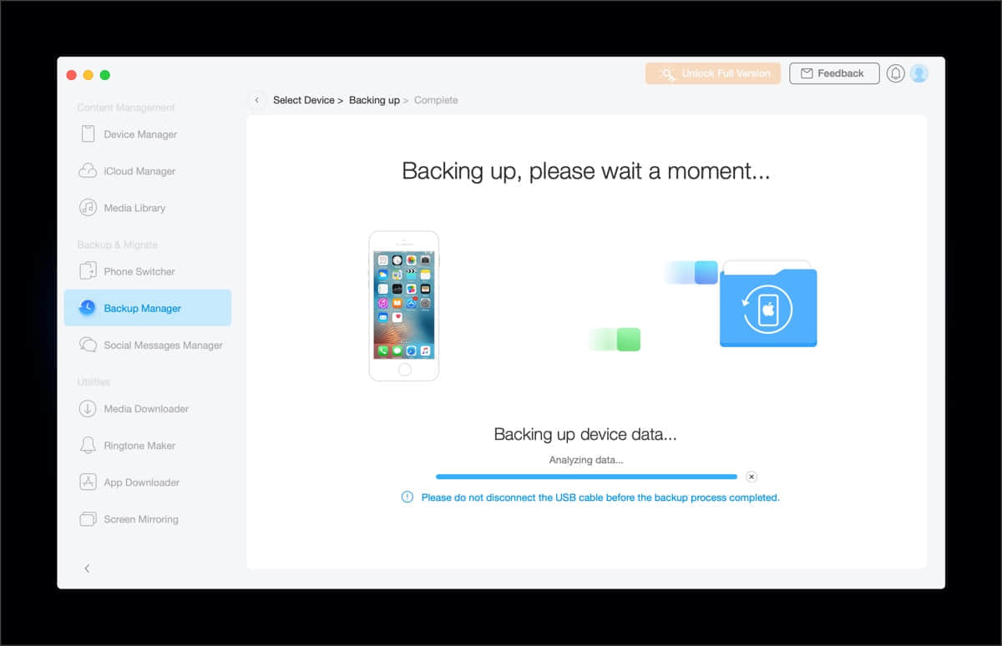Viewport: 1002px width, 646px height.
Task: Click the Complete breadcrumb step
Action: point(436,100)
